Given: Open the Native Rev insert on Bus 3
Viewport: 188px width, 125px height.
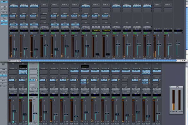Looking at the screenshot, I should [136, 6].
